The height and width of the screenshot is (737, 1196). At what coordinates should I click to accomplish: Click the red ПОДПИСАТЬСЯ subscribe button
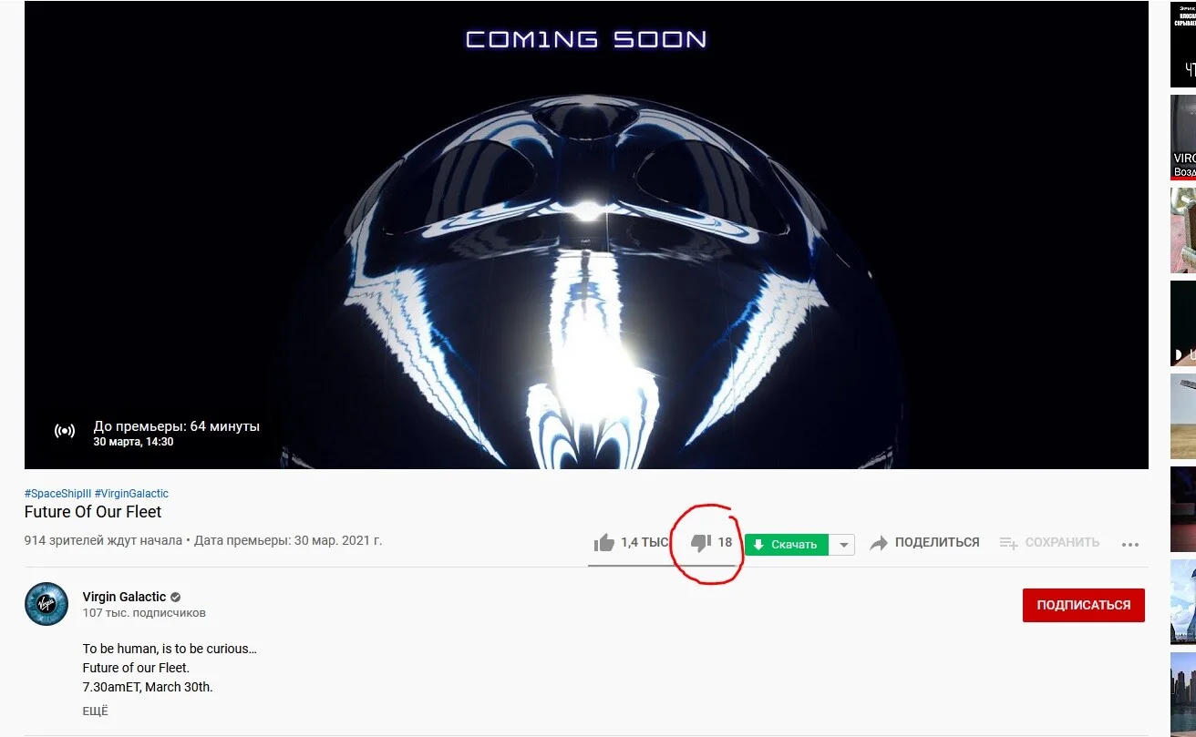tap(1083, 605)
